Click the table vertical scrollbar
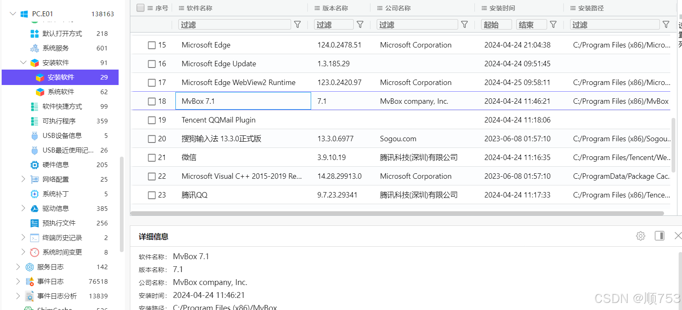Image resolution: width=682 pixels, height=310 pixels. (x=673, y=145)
